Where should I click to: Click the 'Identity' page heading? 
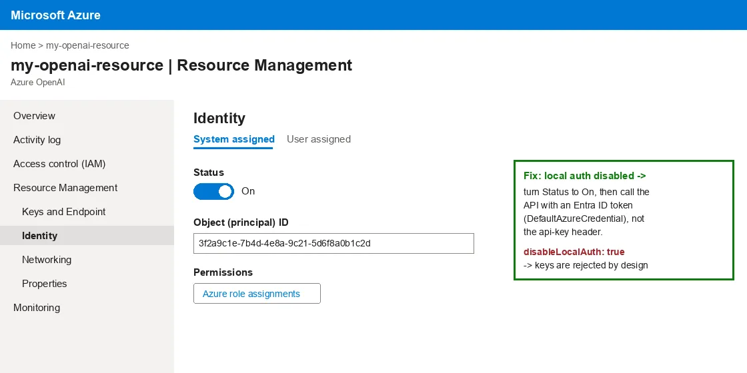pos(219,118)
